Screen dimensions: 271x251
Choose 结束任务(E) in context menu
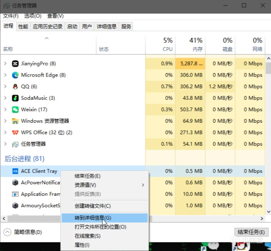click(x=105, y=176)
